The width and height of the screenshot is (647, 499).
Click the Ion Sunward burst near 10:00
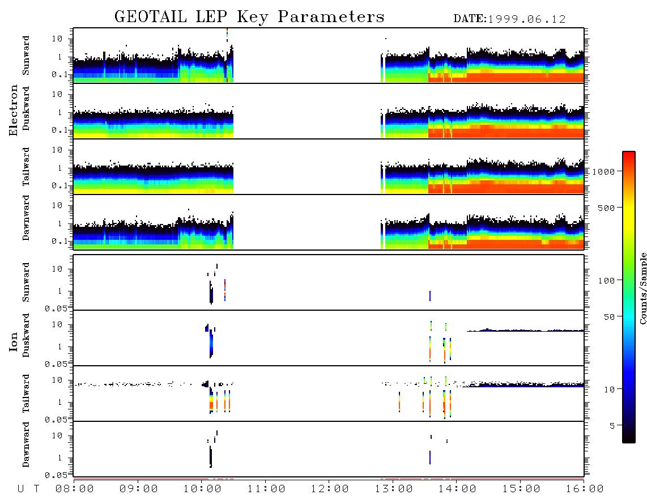(211, 293)
